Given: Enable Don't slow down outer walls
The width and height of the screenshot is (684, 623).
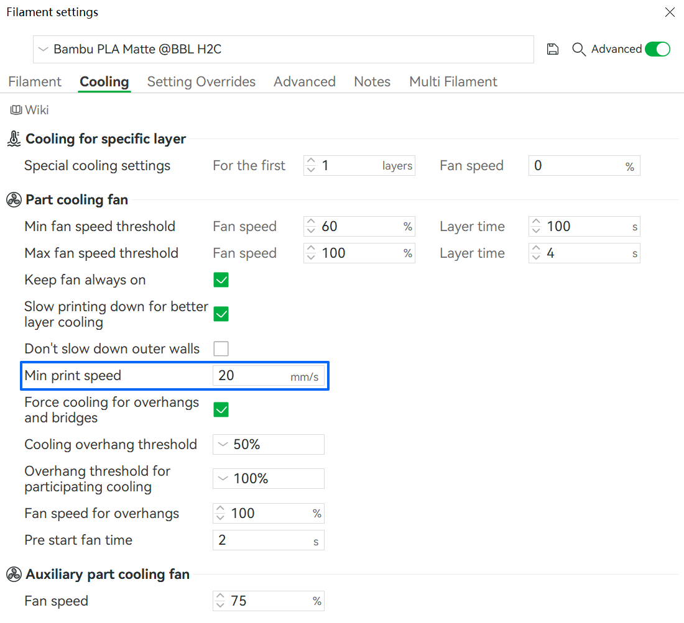Looking at the screenshot, I should [x=221, y=348].
